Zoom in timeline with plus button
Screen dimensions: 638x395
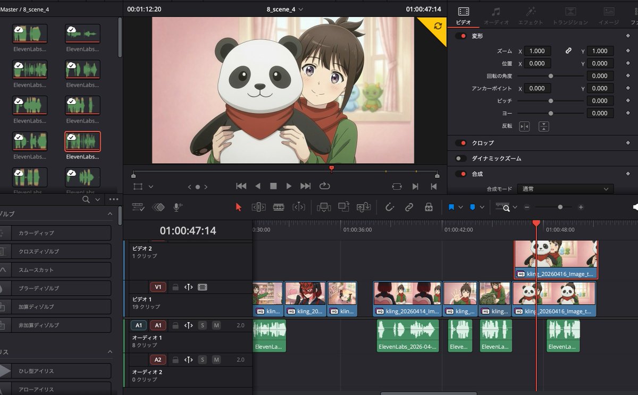(x=581, y=207)
